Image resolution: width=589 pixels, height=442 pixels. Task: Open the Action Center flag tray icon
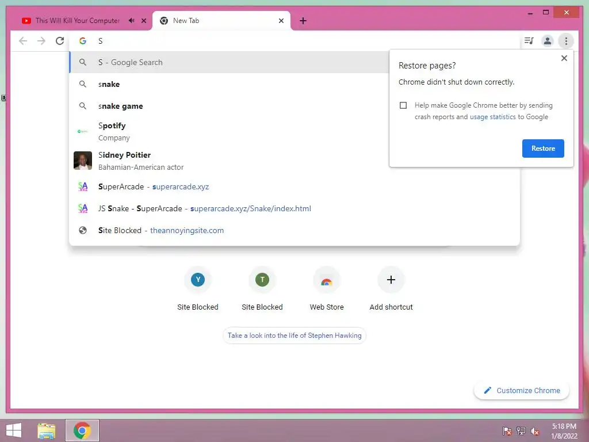pyautogui.click(x=507, y=431)
